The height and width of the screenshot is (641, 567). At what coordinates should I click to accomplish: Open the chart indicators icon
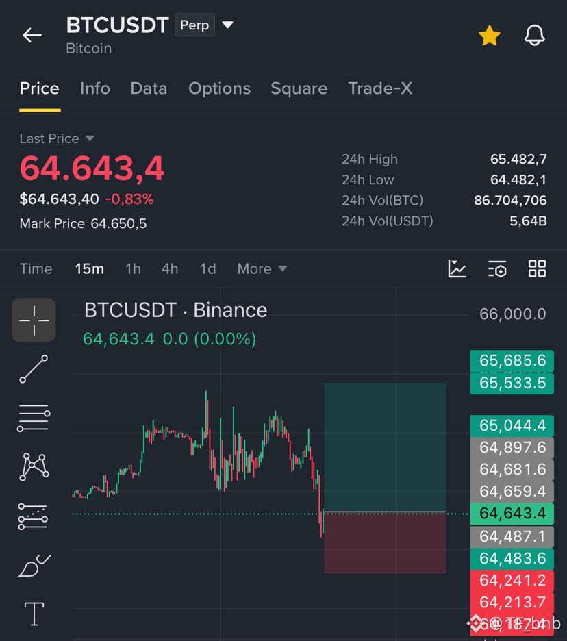[457, 269]
